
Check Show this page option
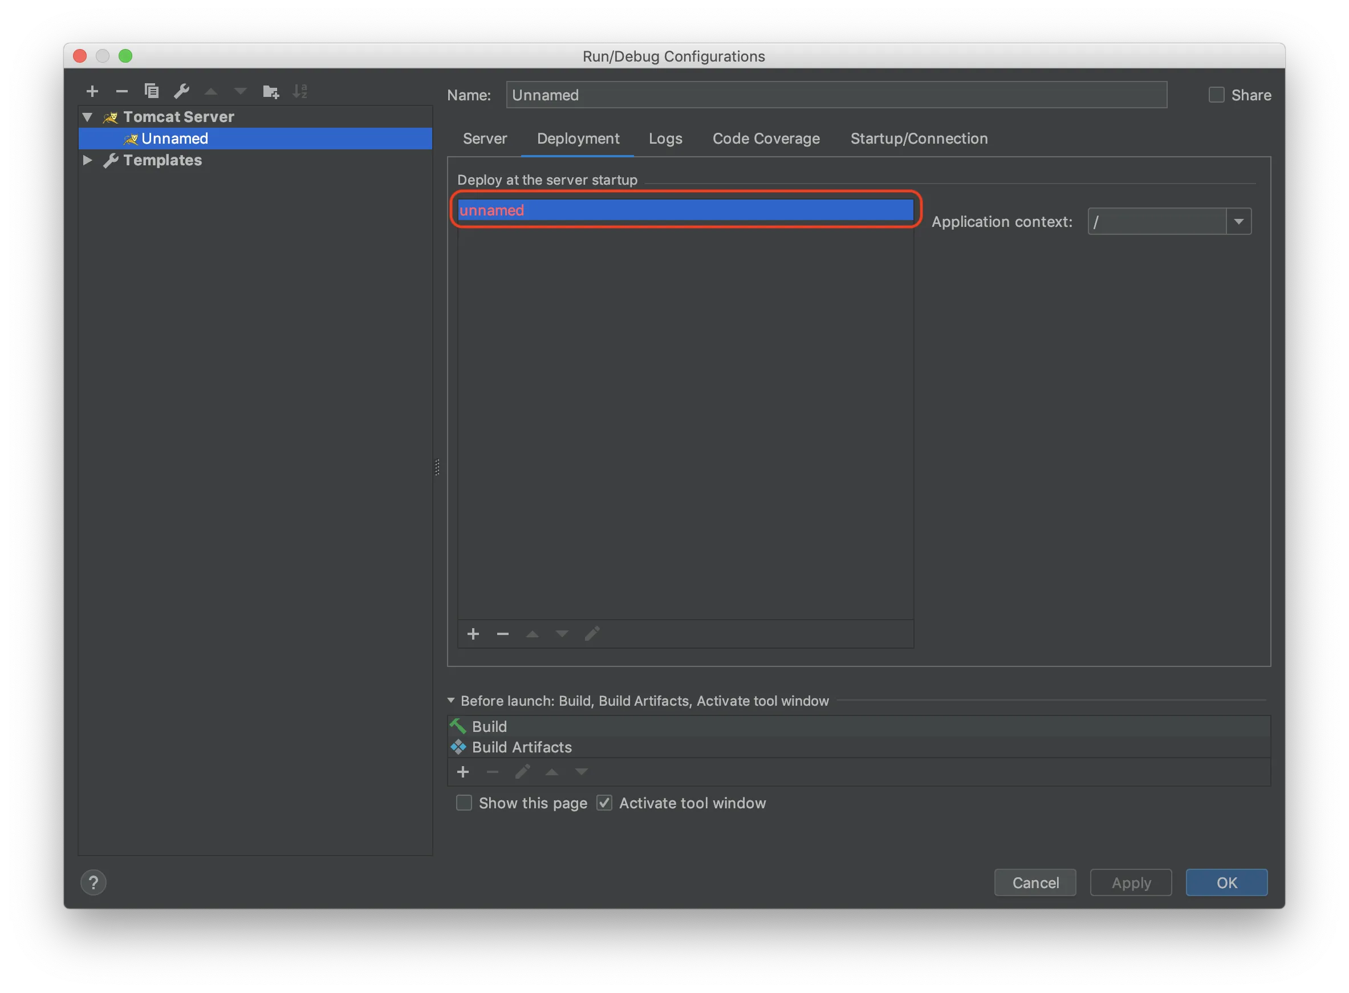click(464, 803)
